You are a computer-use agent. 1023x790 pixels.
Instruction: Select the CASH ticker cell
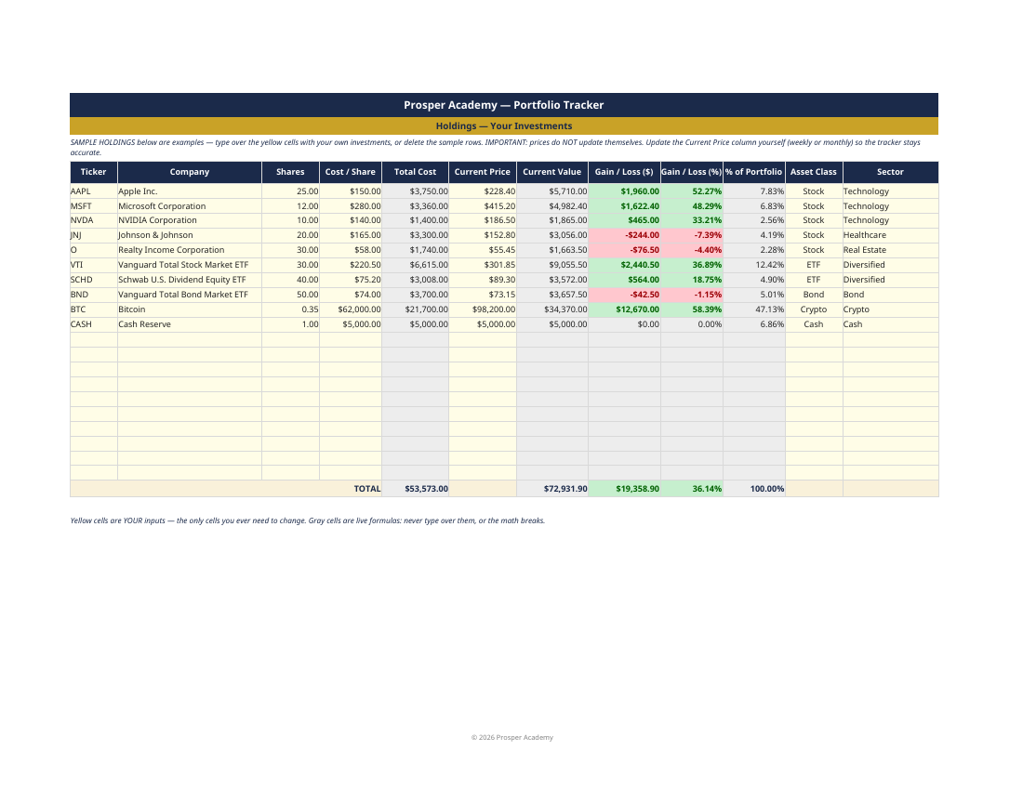93,324
